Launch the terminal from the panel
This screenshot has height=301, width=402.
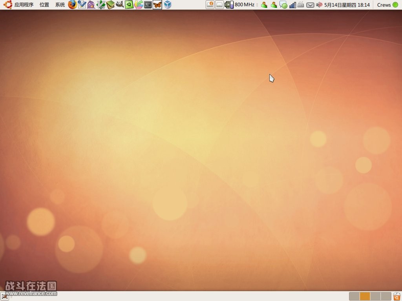148,5
